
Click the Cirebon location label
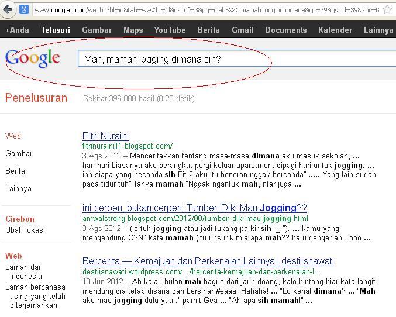point(20,219)
